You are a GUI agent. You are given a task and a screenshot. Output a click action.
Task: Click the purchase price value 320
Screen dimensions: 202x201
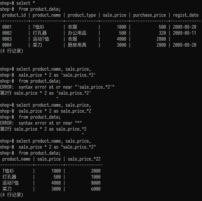162,33
